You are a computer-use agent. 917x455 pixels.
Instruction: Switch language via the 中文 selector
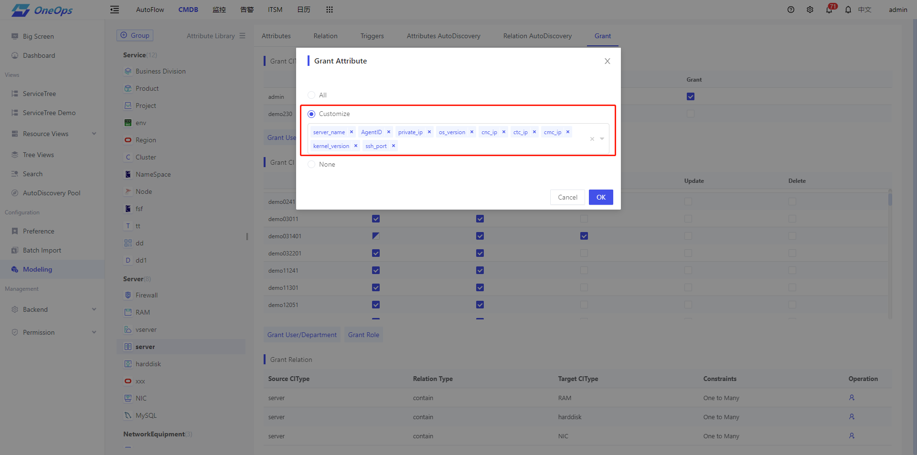(x=864, y=10)
